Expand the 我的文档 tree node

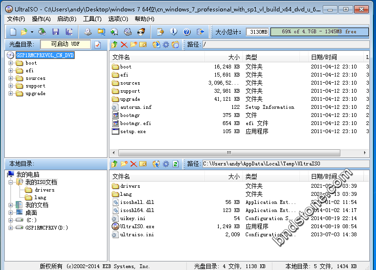point(10,205)
